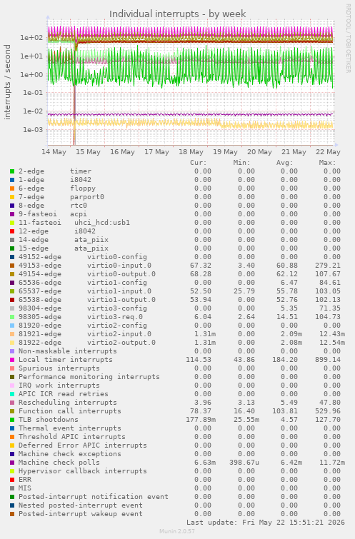
Task: Click the green swatch for 2-edge timer
Action: (x=12, y=171)
